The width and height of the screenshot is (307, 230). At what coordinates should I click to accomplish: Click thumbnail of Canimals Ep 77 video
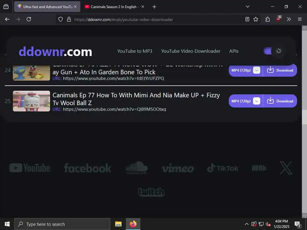[x=31, y=101]
